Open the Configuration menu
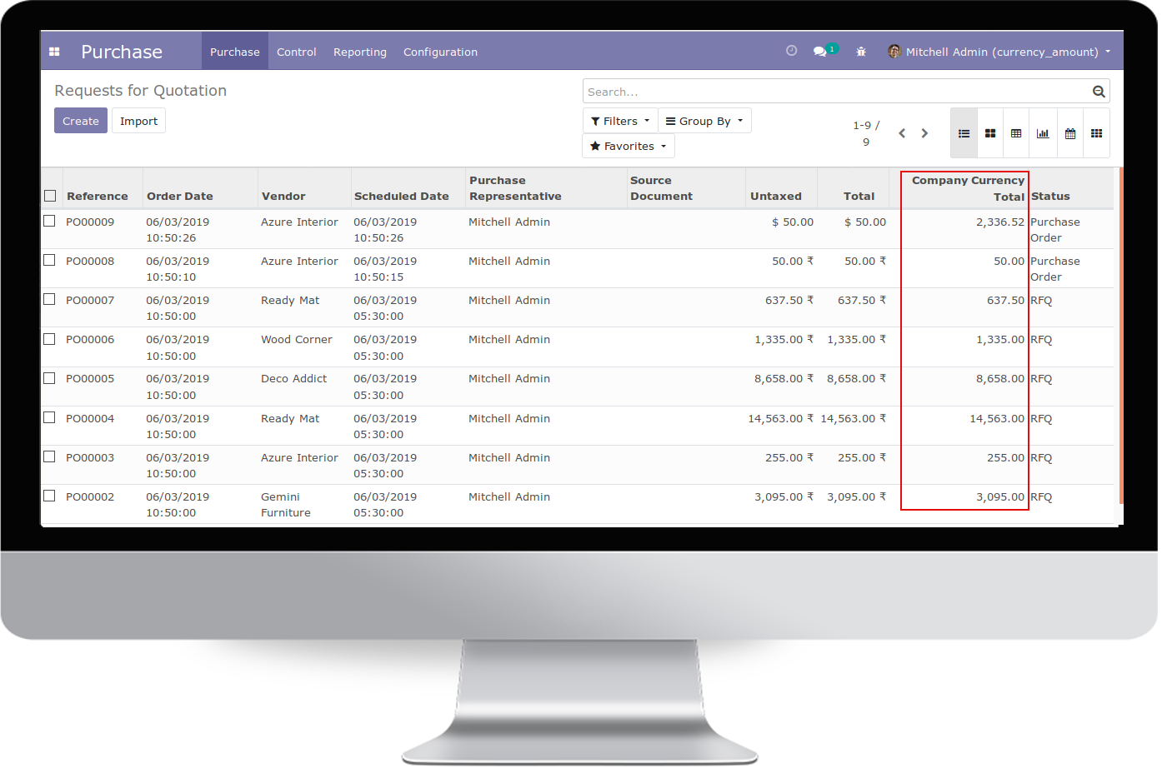This screenshot has height=768, width=1162. [440, 52]
